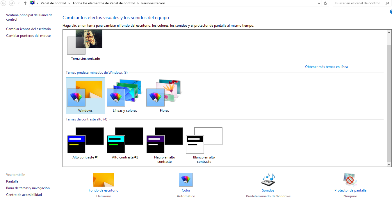Image resolution: width=392 pixels, height=202 pixels.
Task: Open the Color swatches icon
Action: [186, 180]
